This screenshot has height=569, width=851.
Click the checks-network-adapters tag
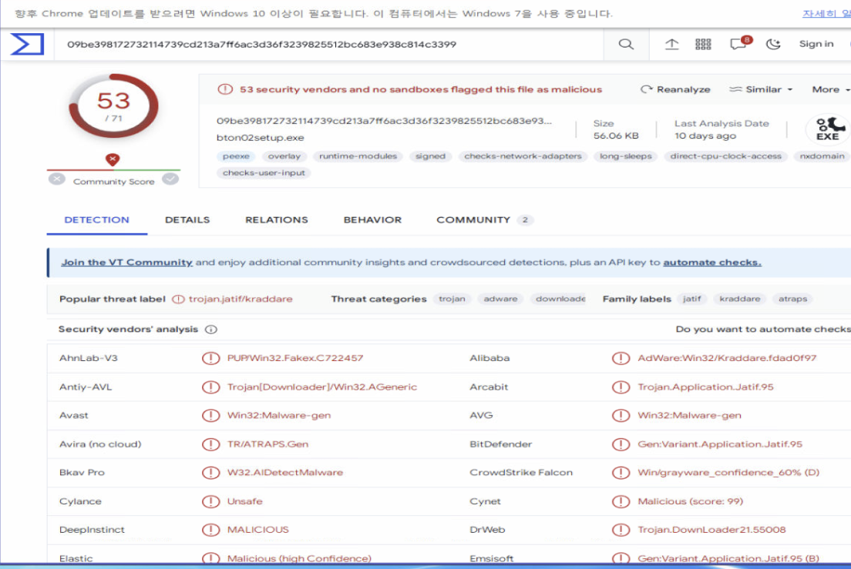523,156
